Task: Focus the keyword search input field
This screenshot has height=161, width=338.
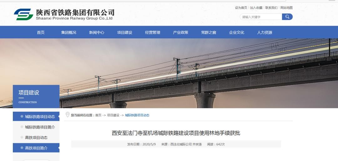Action: tap(261, 17)
